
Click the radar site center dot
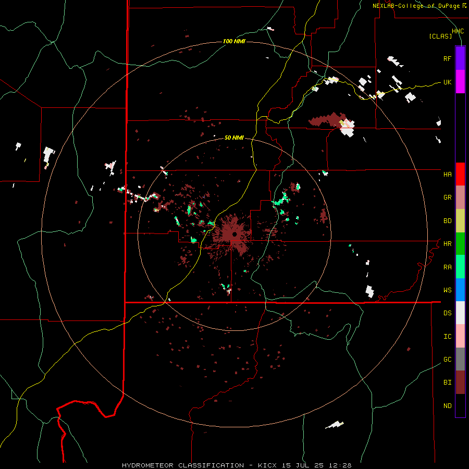pyautogui.click(x=234, y=234)
